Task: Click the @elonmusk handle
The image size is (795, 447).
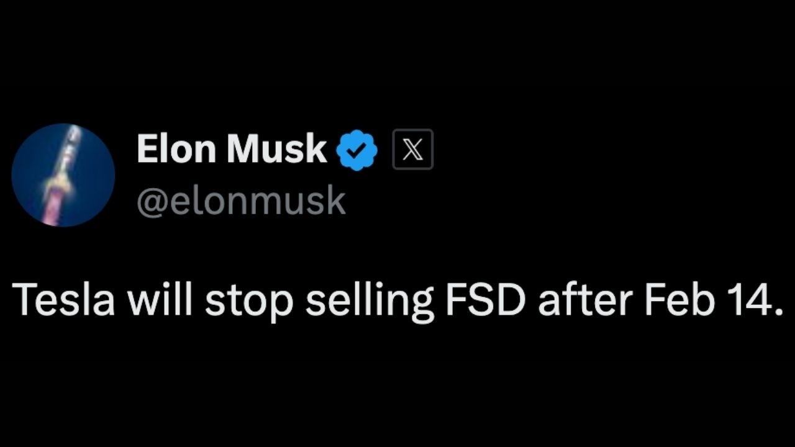Action: click(240, 202)
